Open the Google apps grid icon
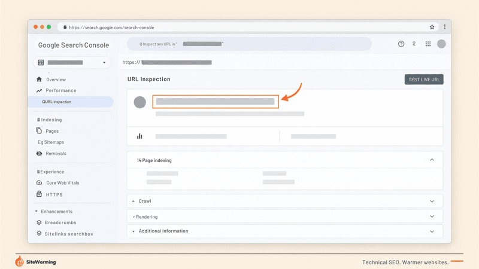479x269 pixels. 428,44
